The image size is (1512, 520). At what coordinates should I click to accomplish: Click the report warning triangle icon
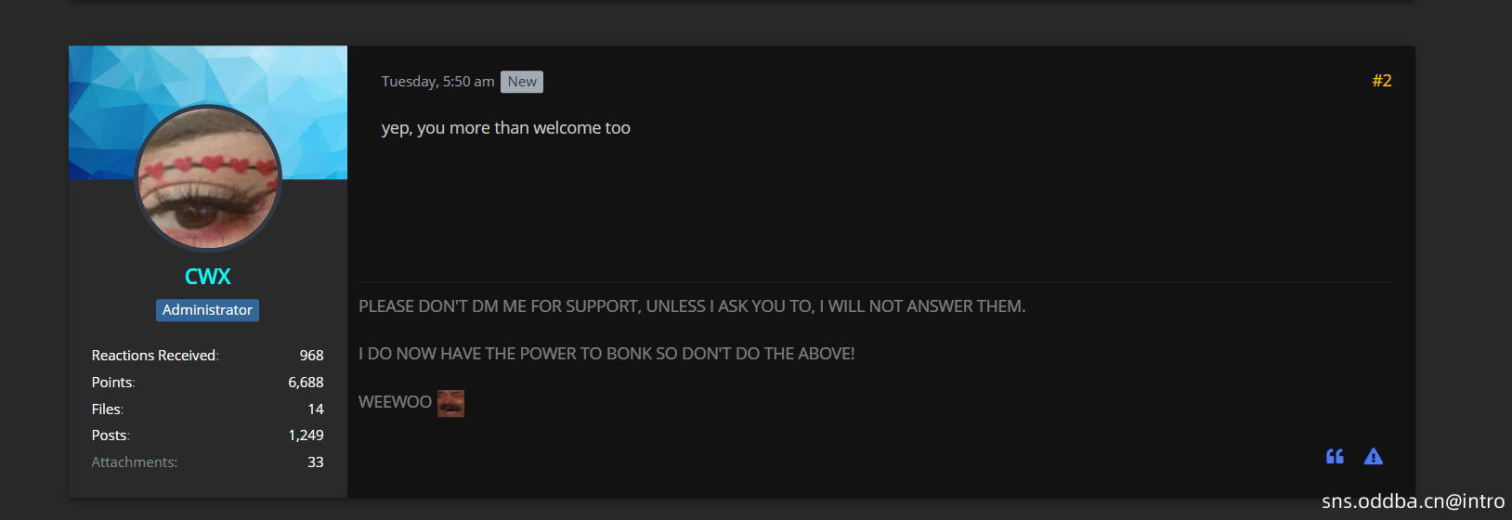click(1374, 456)
